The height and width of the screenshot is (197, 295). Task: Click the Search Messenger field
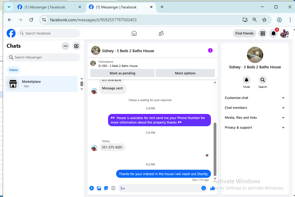click(x=44, y=57)
